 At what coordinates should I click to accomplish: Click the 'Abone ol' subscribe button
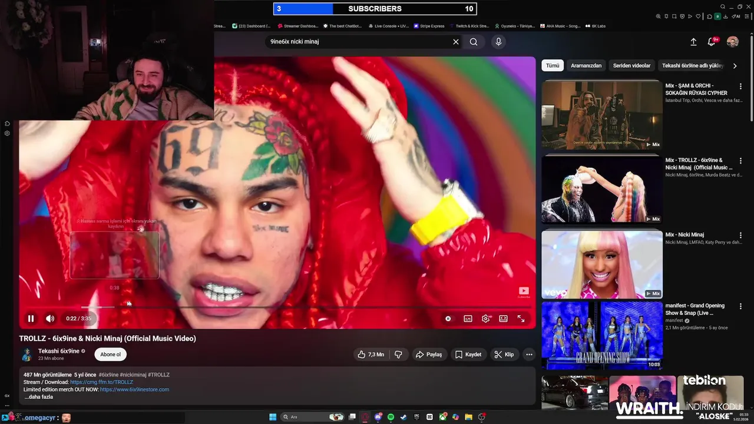pyautogui.click(x=110, y=355)
